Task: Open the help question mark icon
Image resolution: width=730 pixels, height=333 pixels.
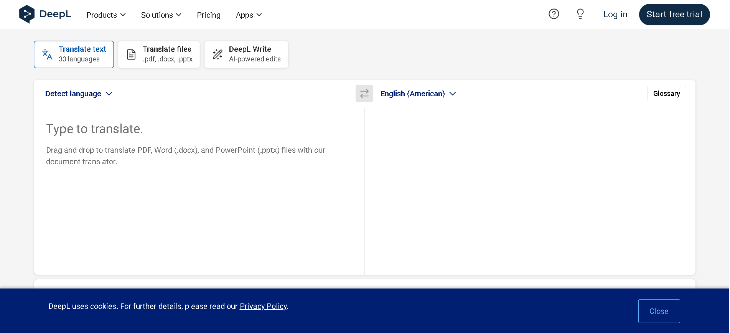Action: pos(554,14)
